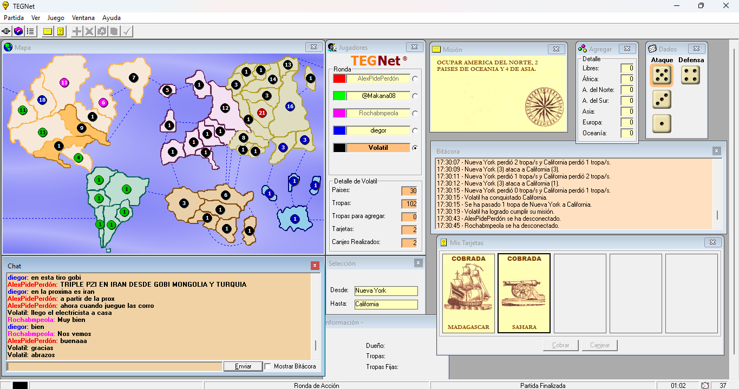Open the Ver menu
The width and height of the screenshot is (739, 389).
tap(36, 18)
